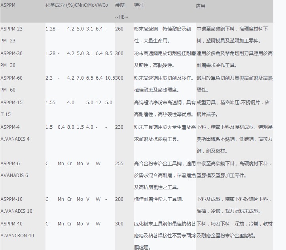Click the ASPPM column header

click(x=8, y=5)
